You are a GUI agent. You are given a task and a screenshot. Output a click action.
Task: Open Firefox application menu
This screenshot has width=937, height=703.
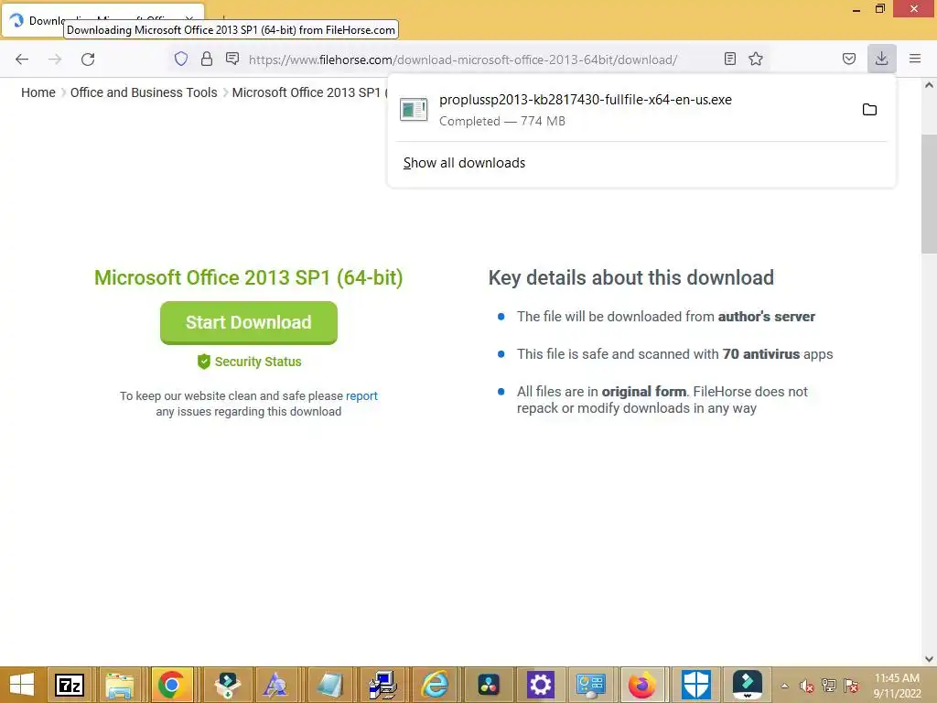click(915, 59)
